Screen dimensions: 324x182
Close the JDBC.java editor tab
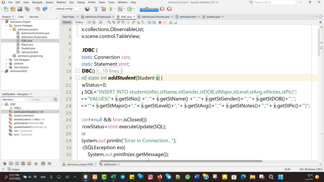134,17
